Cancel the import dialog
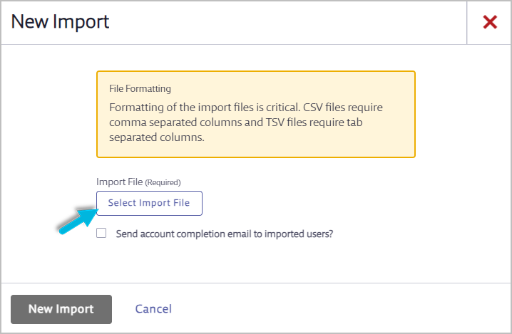 pyautogui.click(x=153, y=309)
